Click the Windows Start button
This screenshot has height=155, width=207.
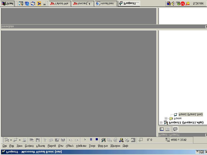(x=8, y=4)
